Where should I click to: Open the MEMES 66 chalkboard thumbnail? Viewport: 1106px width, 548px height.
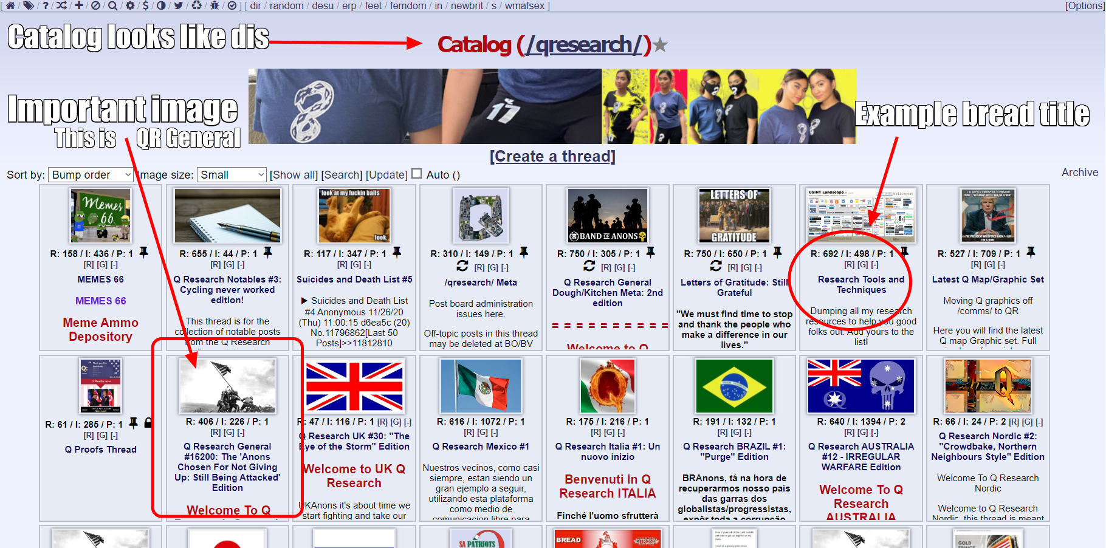pyautogui.click(x=100, y=216)
